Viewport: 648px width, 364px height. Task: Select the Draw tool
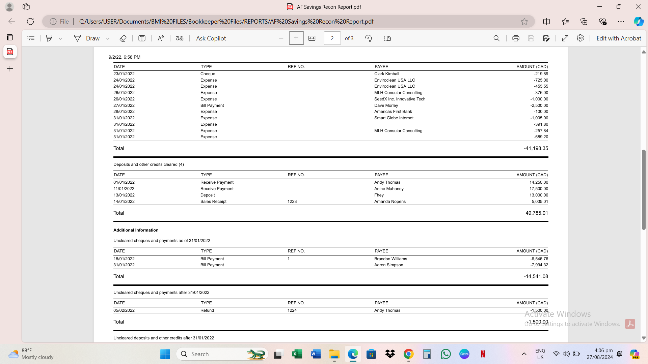click(87, 38)
